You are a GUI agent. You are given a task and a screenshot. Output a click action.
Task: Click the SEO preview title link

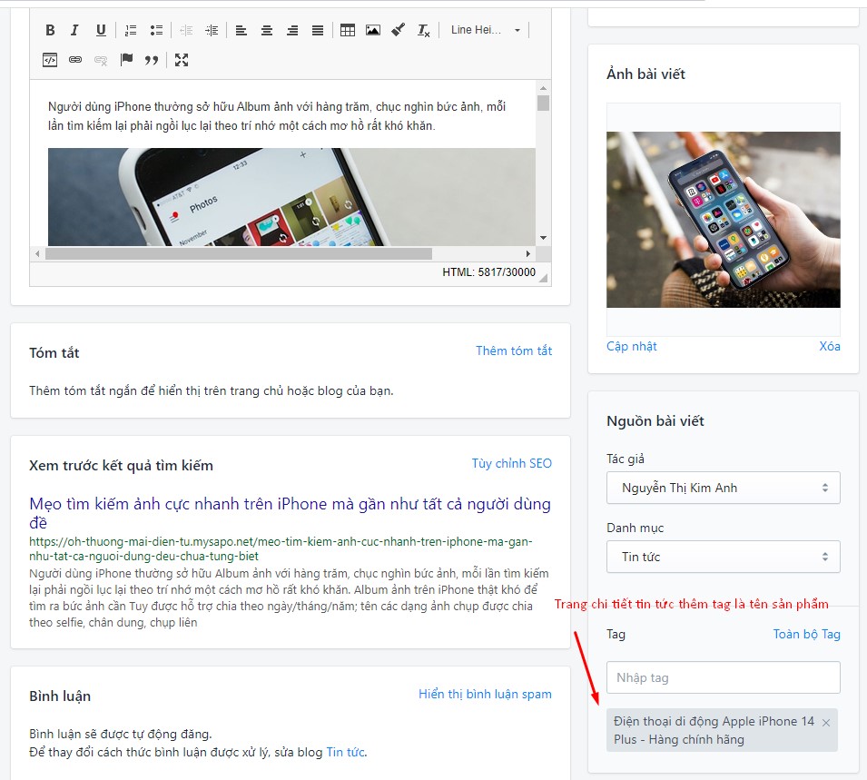[x=290, y=513]
